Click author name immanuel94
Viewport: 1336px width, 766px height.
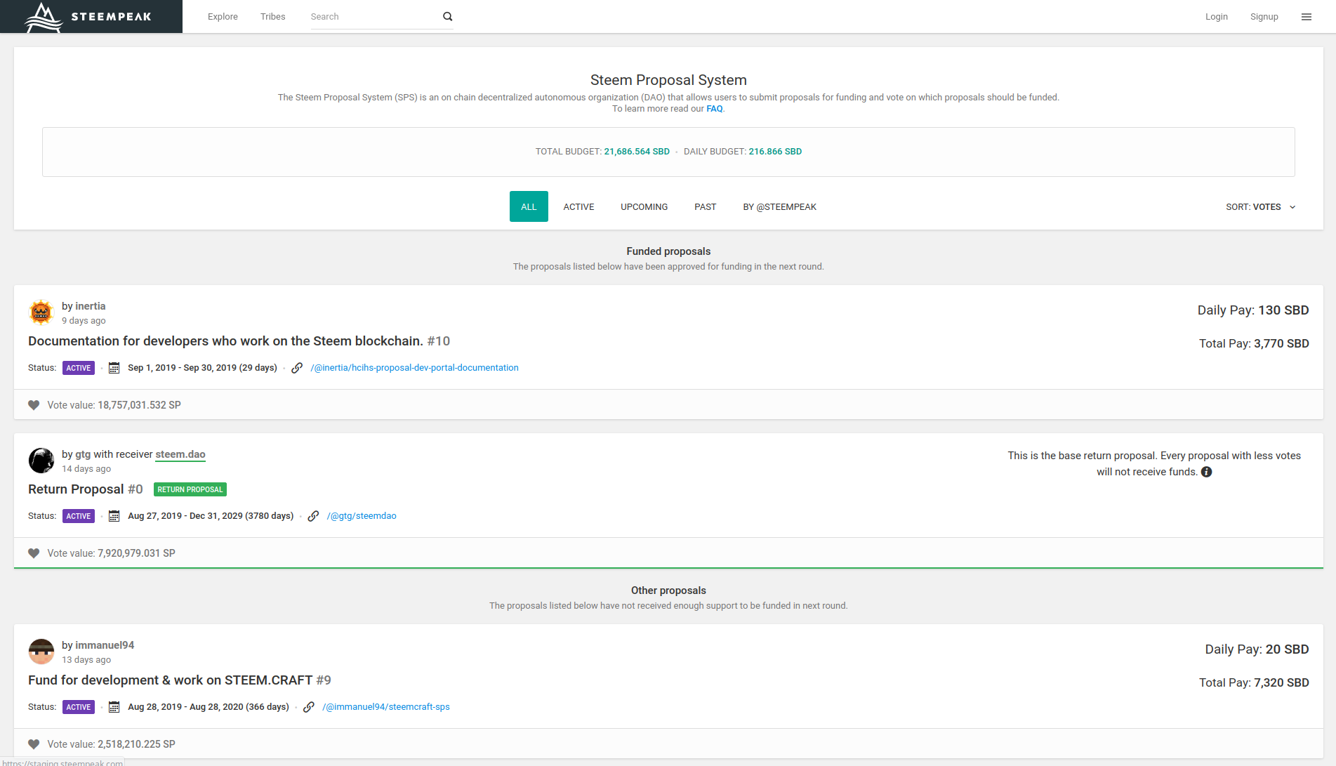(x=105, y=645)
